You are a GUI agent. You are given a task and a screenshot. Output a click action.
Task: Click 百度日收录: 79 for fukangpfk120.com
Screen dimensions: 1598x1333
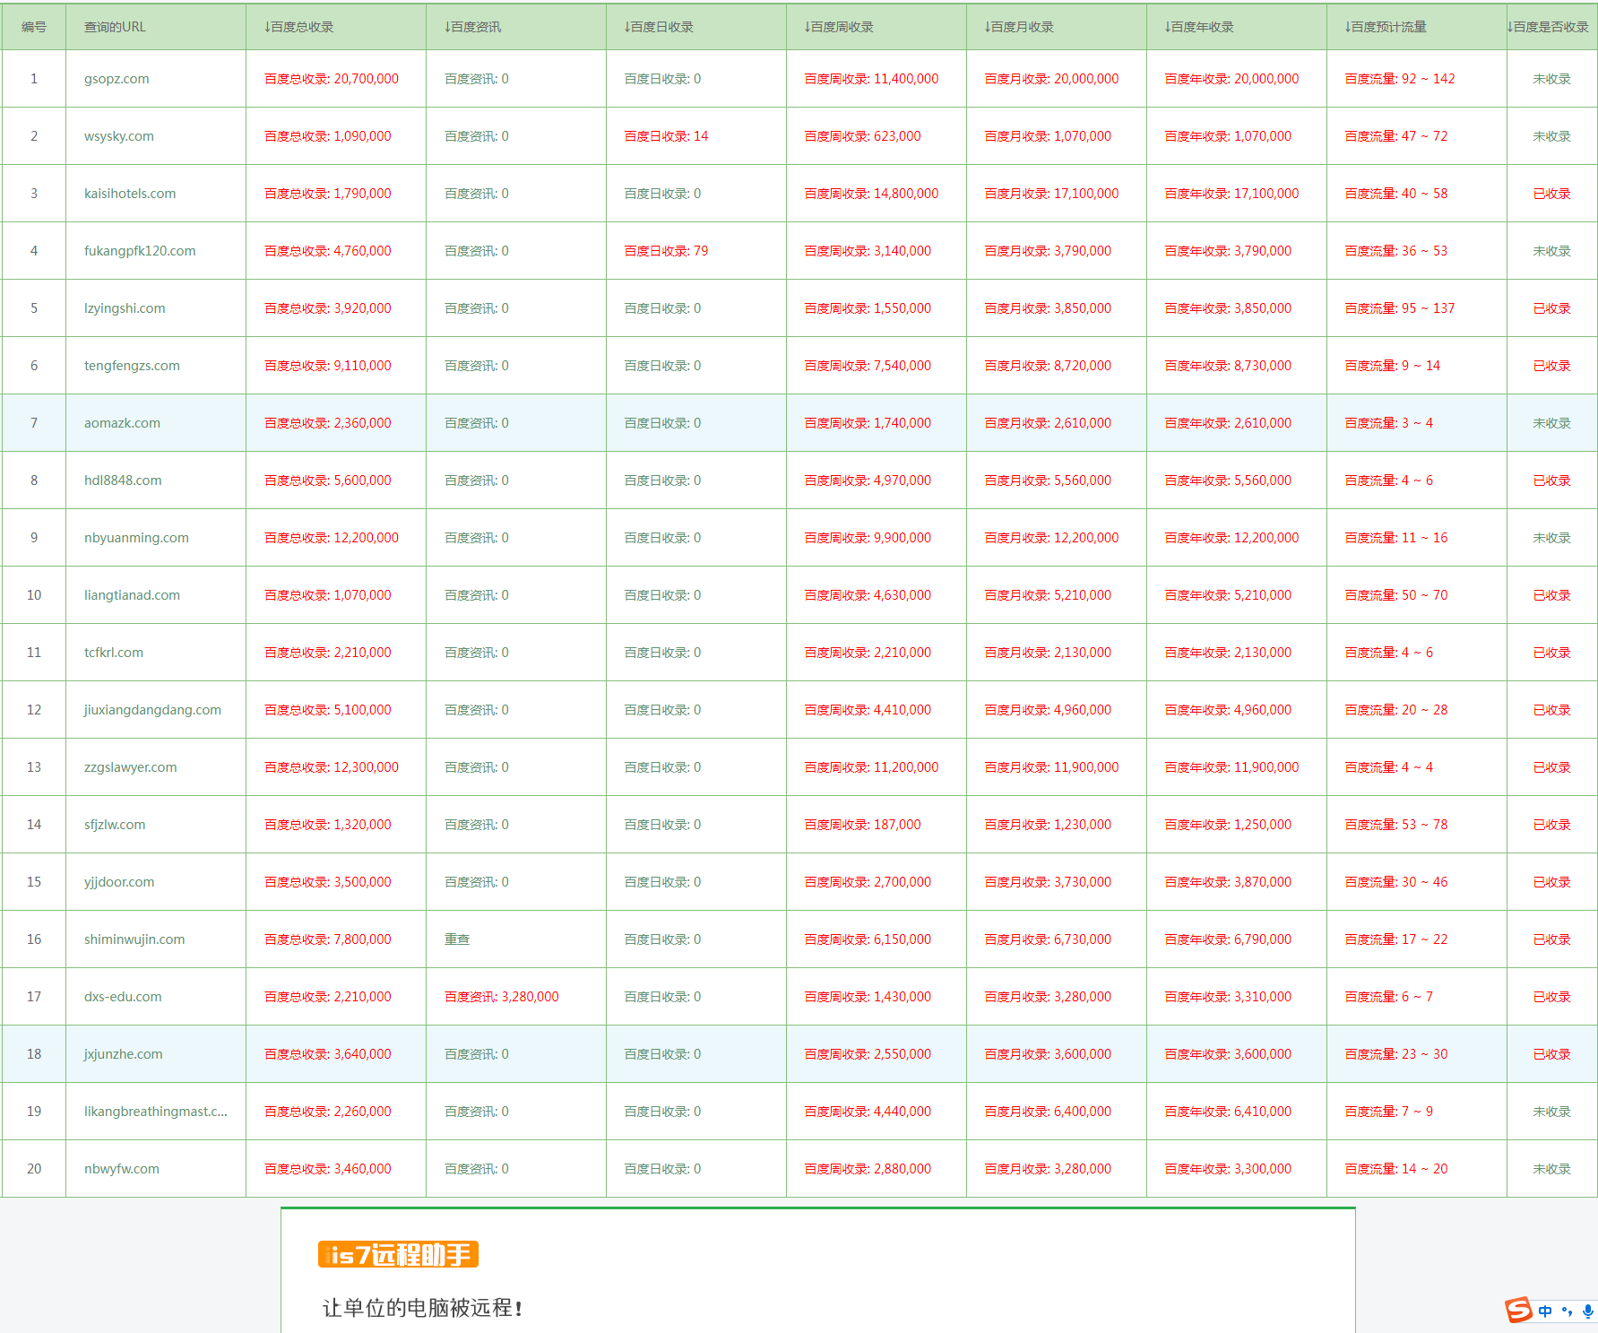tap(666, 251)
